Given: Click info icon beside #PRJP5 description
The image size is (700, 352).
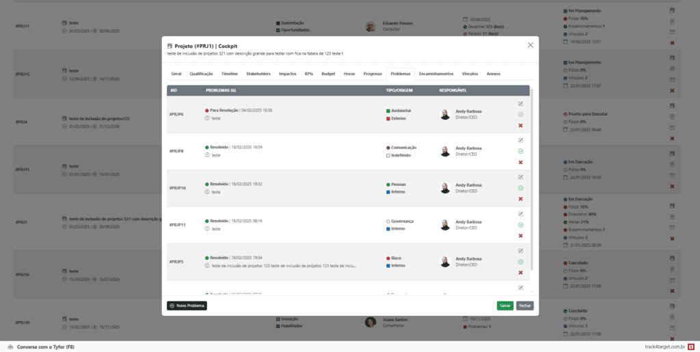Looking at the screenshot, I should coord(207,265).
